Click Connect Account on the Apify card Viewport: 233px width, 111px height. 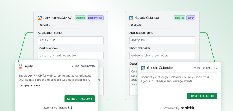[80, 99]
